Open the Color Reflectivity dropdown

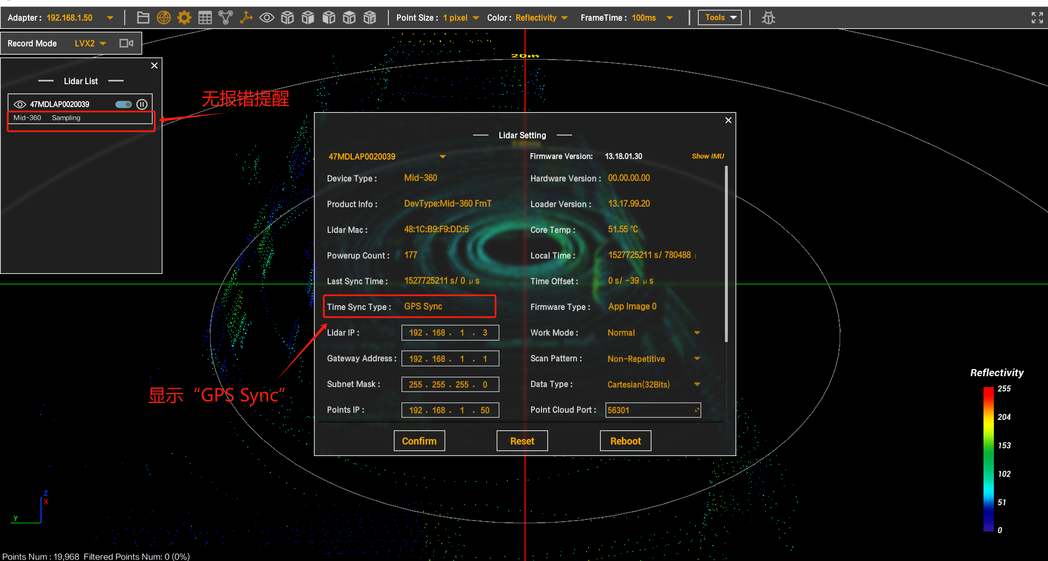tap(564, 17)
